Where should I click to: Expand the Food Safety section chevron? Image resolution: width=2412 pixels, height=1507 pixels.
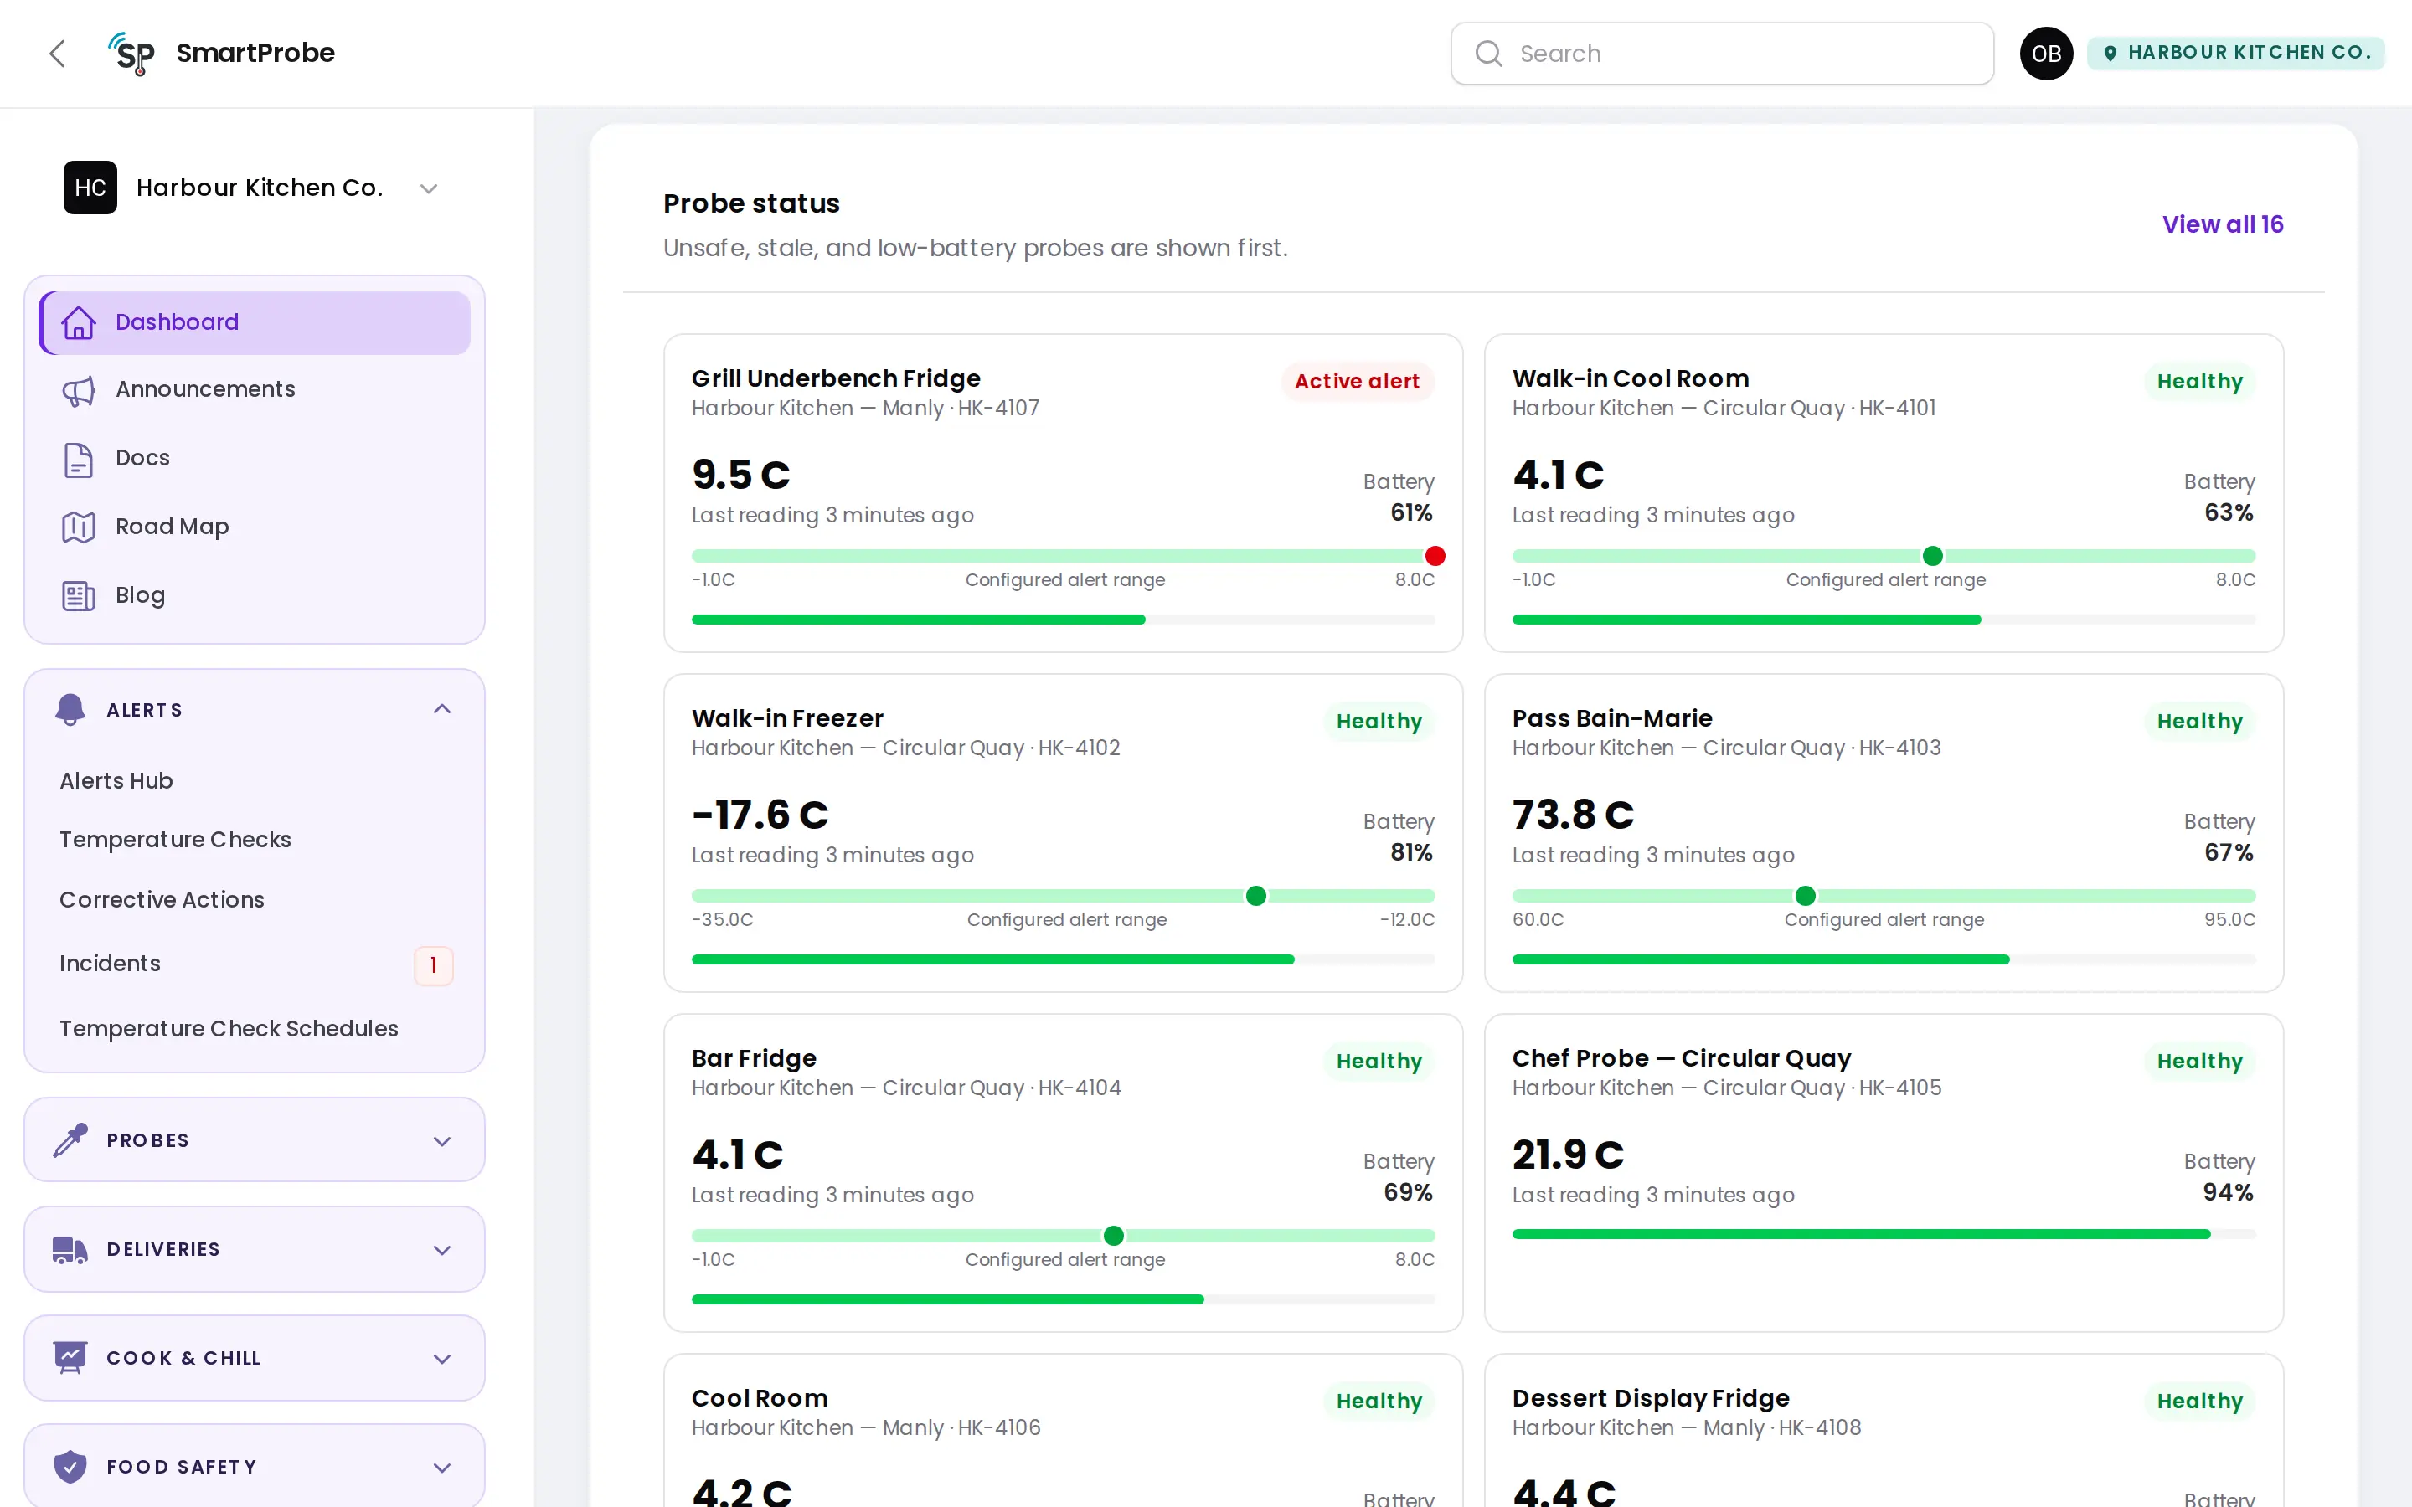tap(442, 1467)
